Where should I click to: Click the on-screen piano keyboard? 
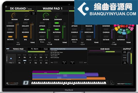pos(69,83)
